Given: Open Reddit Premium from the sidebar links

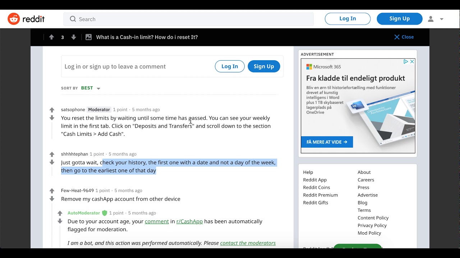Looking at the screenshot, I should [x=320, y=195].
